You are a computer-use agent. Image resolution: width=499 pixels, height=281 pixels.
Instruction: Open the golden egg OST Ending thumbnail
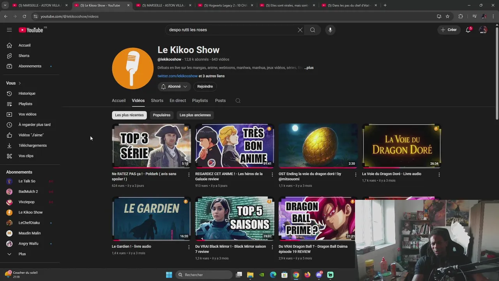point(318,146)
